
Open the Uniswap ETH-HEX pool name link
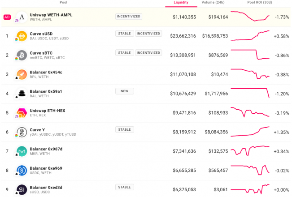(48, 111)
